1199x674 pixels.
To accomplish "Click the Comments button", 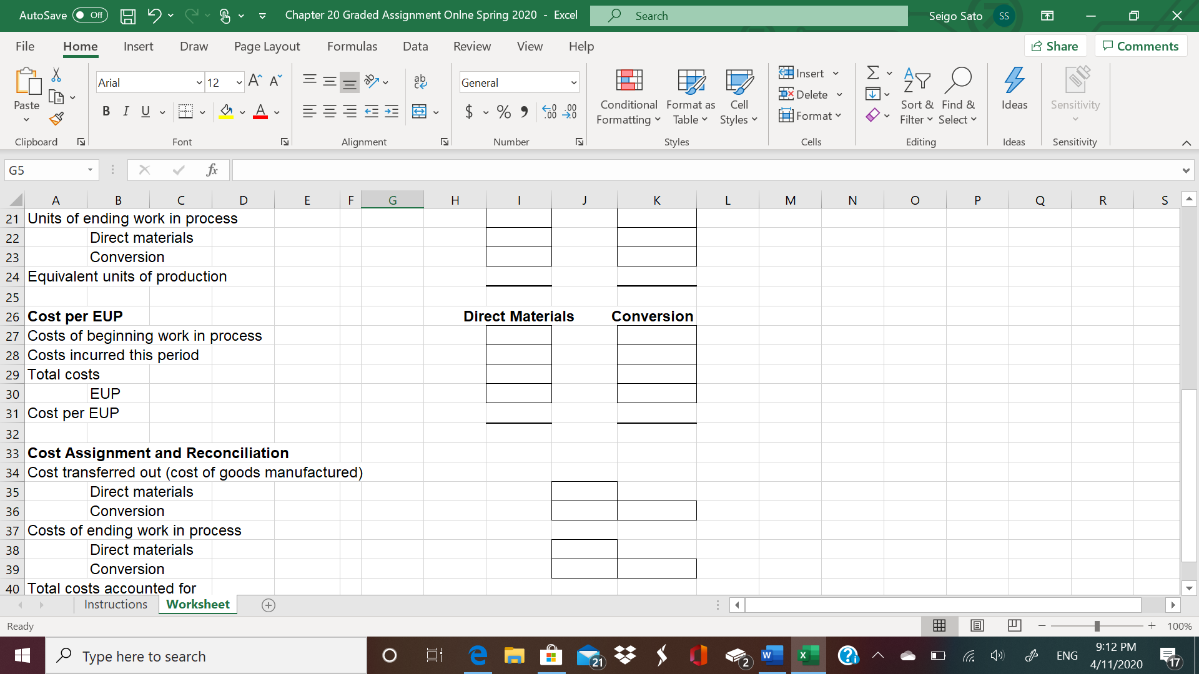I will click(x=1140, y=46).
